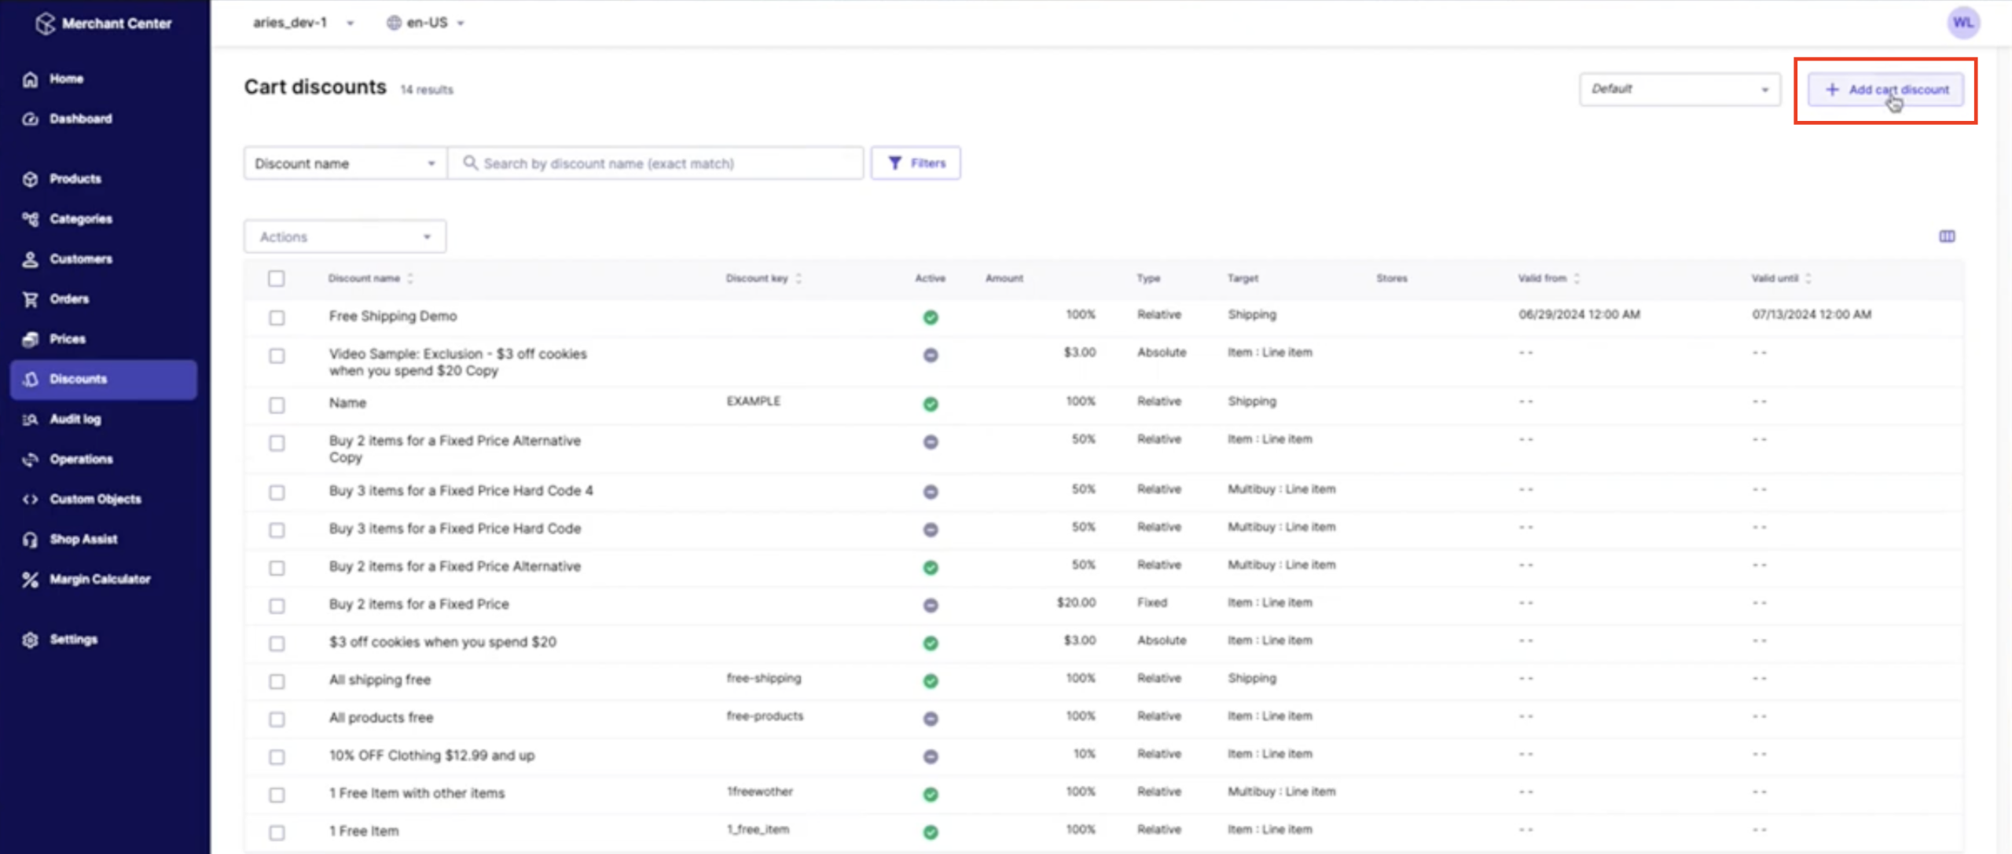The image size is (2012, 854).
Task: Open the All products free discount
Action: pos(381,717)
